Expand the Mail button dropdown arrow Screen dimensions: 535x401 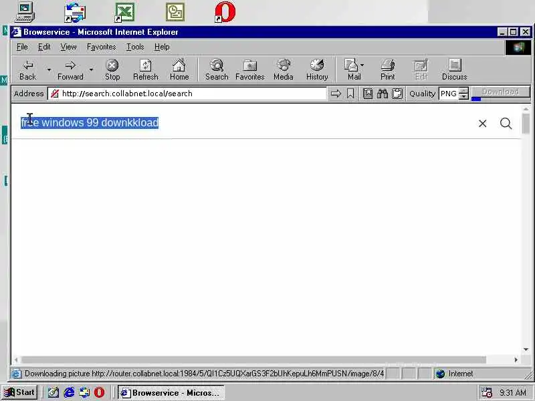[x=362, y=65]
